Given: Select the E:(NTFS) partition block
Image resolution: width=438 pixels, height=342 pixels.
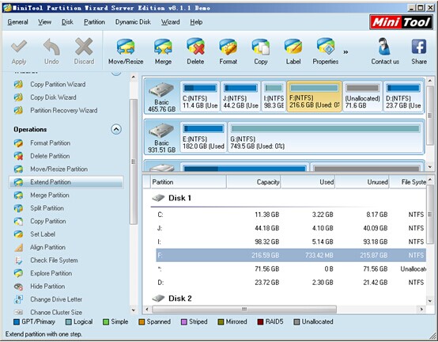Looking at the screenshot, I should 203,137.
